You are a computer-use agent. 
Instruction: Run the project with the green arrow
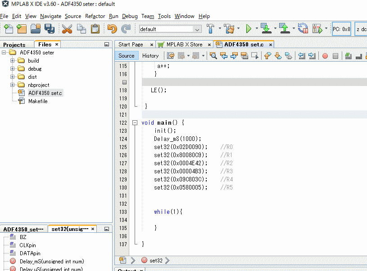click(249, 29)
